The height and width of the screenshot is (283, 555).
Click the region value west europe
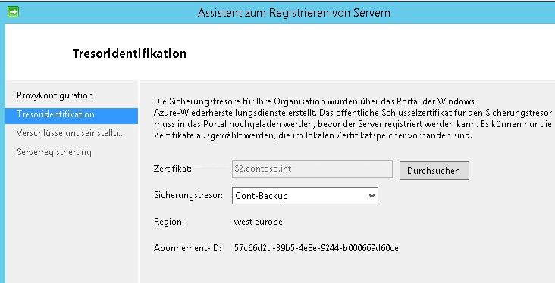(x=259, y=222)
